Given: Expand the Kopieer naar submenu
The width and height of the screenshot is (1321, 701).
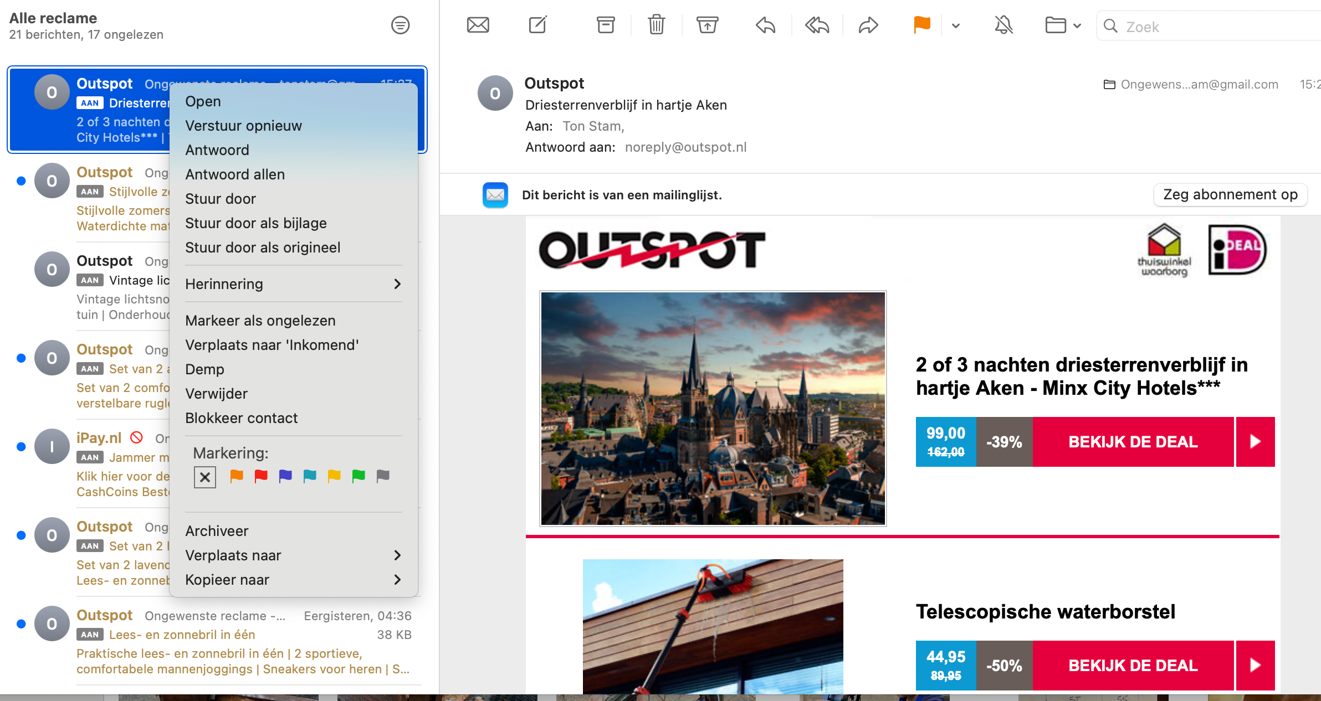Looking at the screenshot, I should (294, 580).
